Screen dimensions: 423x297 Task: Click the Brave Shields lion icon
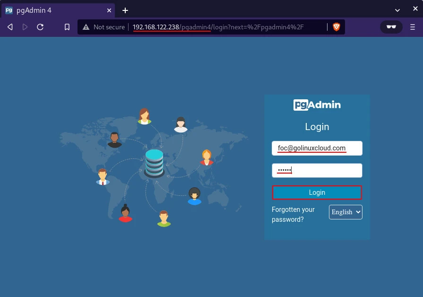pyautogui.click(x=337, y=27)
